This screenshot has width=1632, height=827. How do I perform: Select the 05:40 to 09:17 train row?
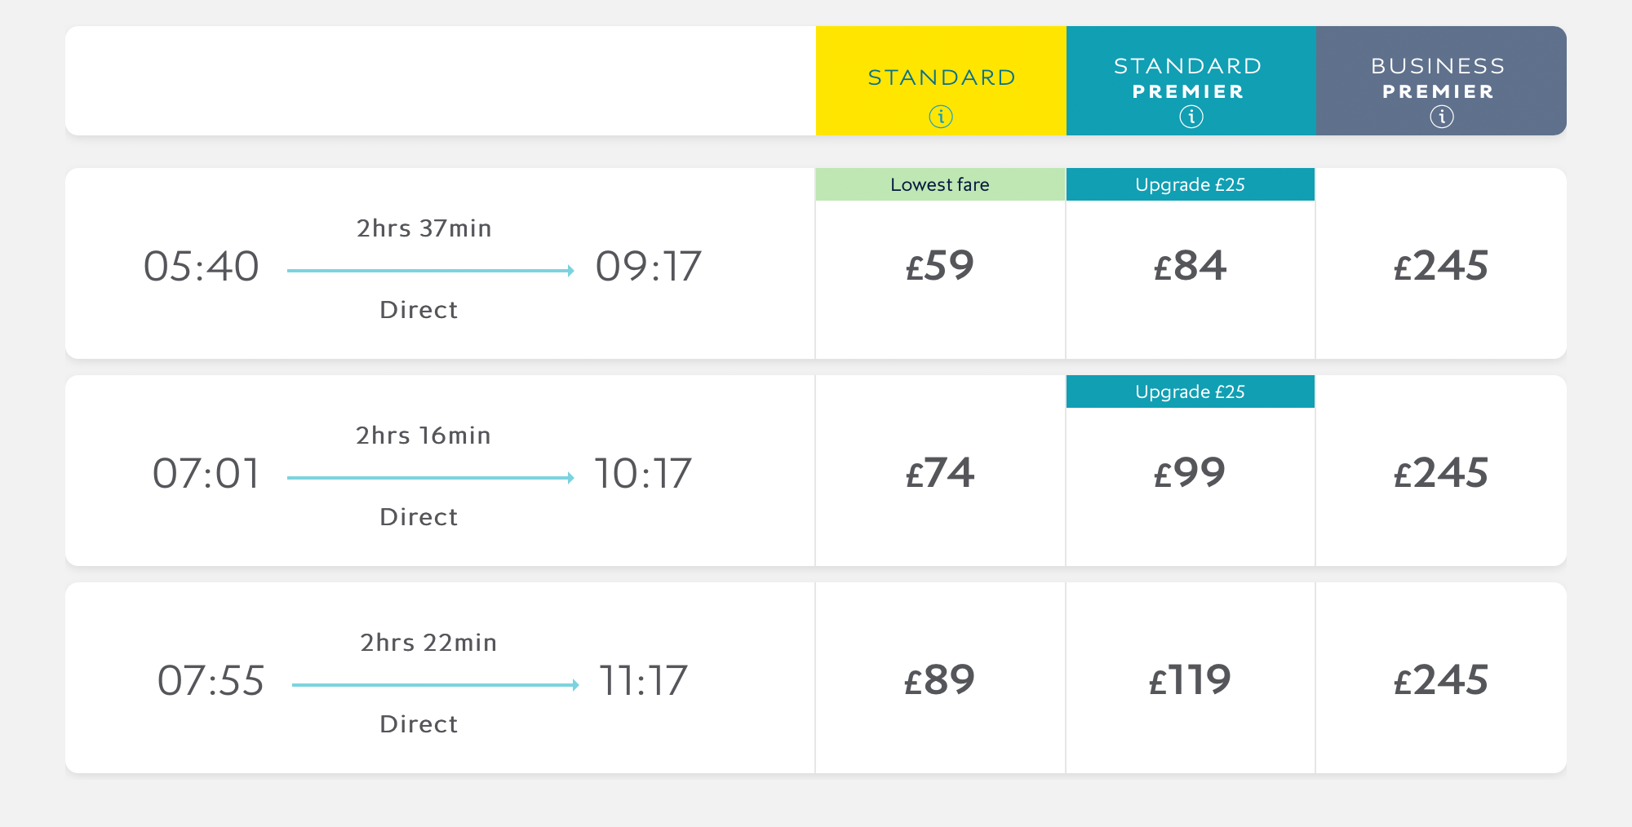440,263
